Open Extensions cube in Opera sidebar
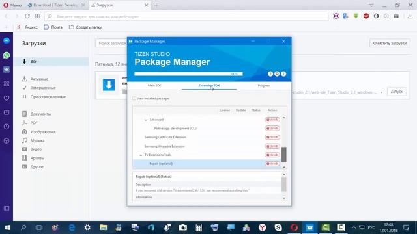 [7, 141]
